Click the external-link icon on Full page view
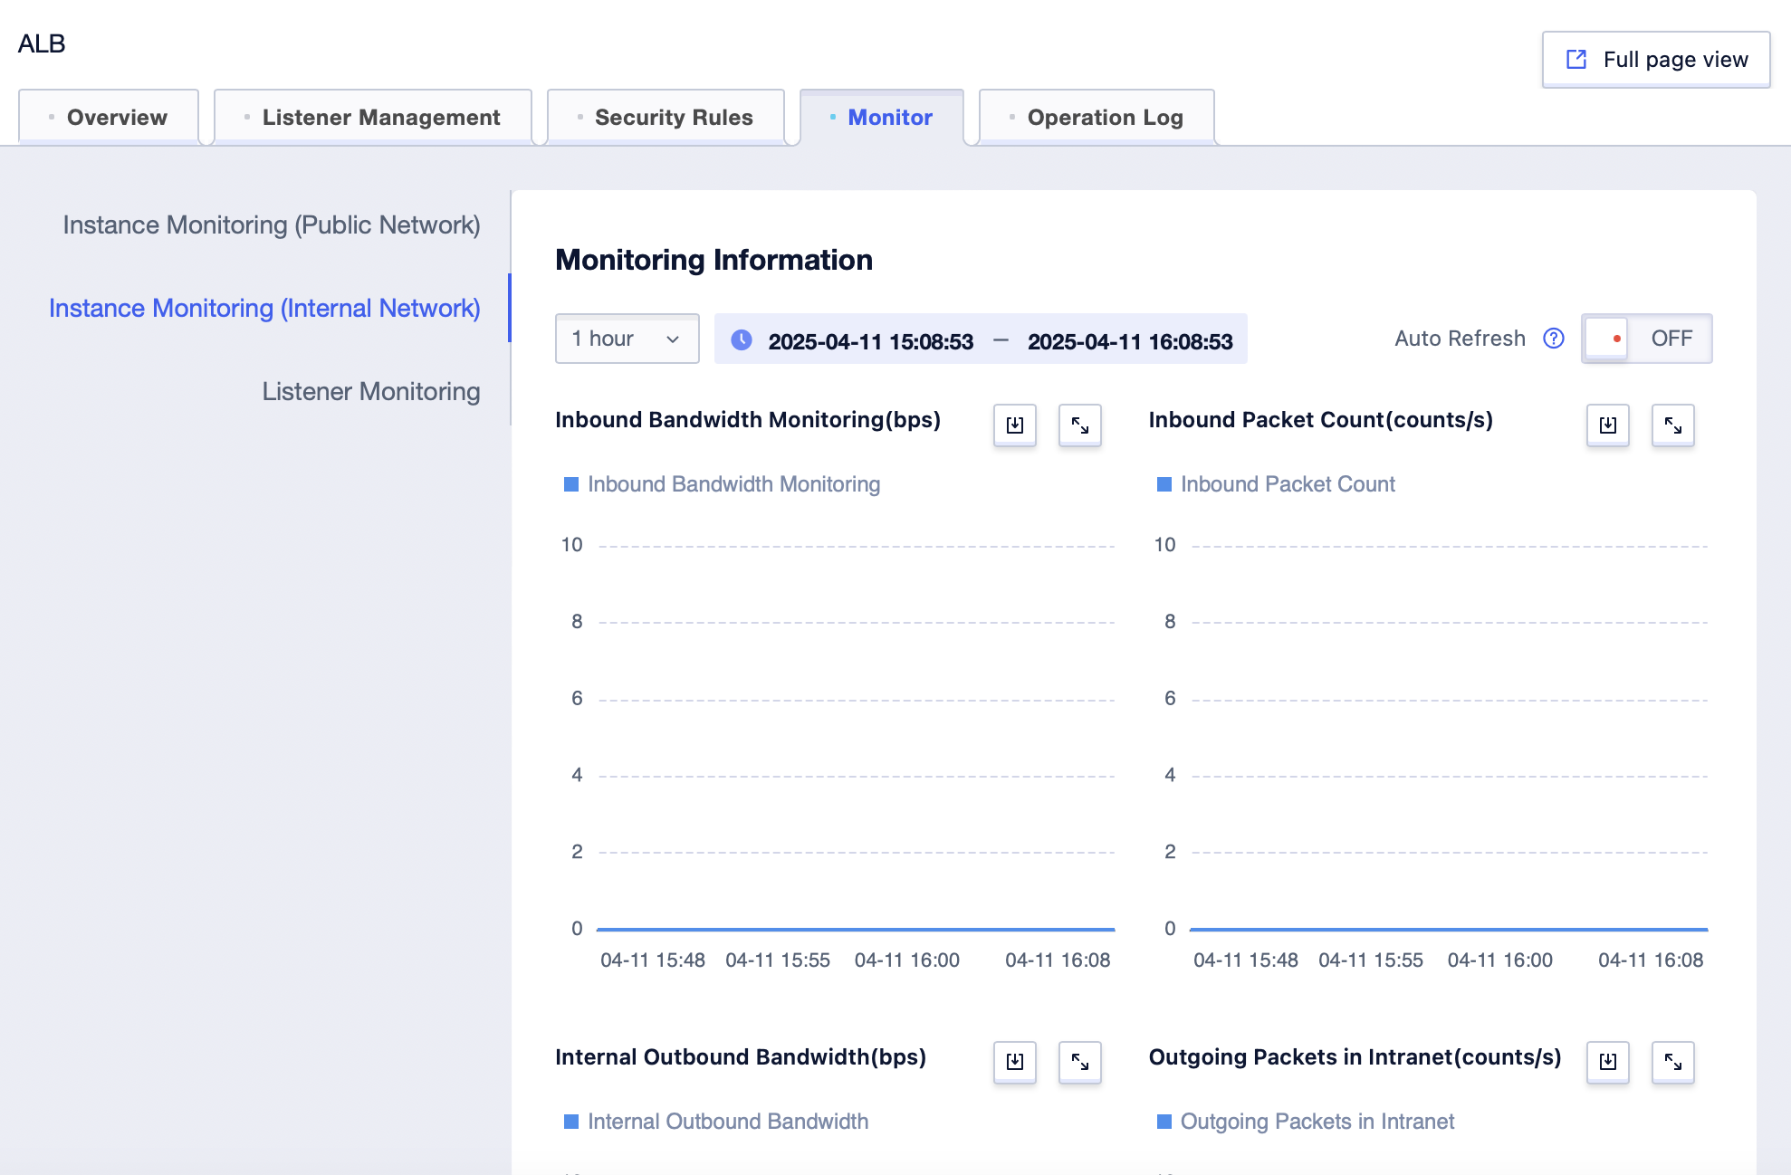Viewport: 1791px width, 1175px height. [x=1576, y=60]
